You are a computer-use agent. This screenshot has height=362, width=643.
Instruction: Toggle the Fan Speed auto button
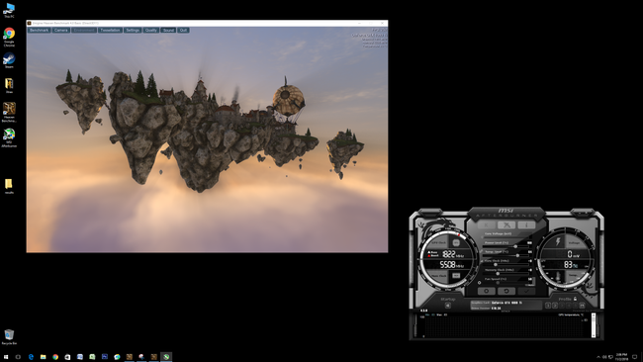[530, 285]
